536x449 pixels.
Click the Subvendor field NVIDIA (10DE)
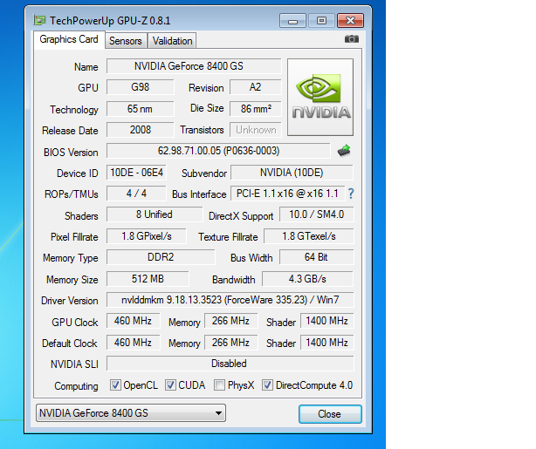292,173
